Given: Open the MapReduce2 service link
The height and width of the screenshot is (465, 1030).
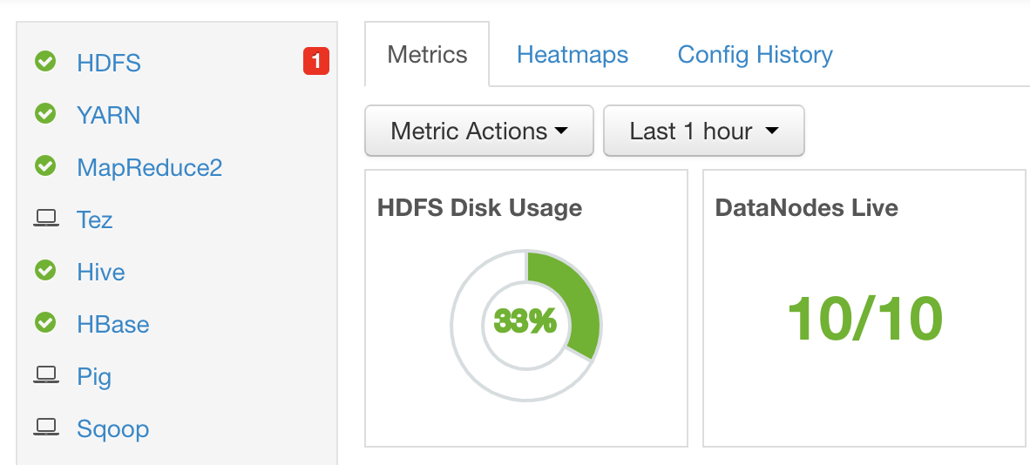Looking at the screenshot, I should click(150, 167).
